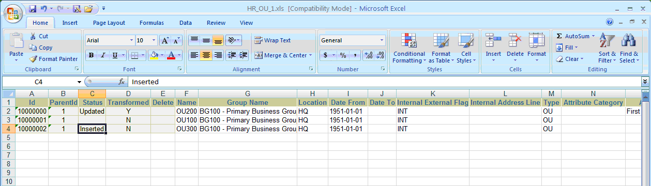Toggle Bold formatting
The width and height of the screenshot is (651, 186).
tap(91, 55)
